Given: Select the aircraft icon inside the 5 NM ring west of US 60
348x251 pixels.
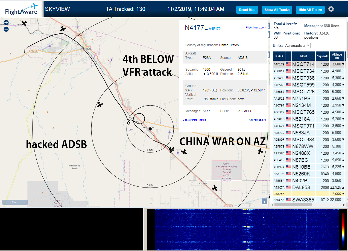Looking at the screenshot, I should pos(100,105).
